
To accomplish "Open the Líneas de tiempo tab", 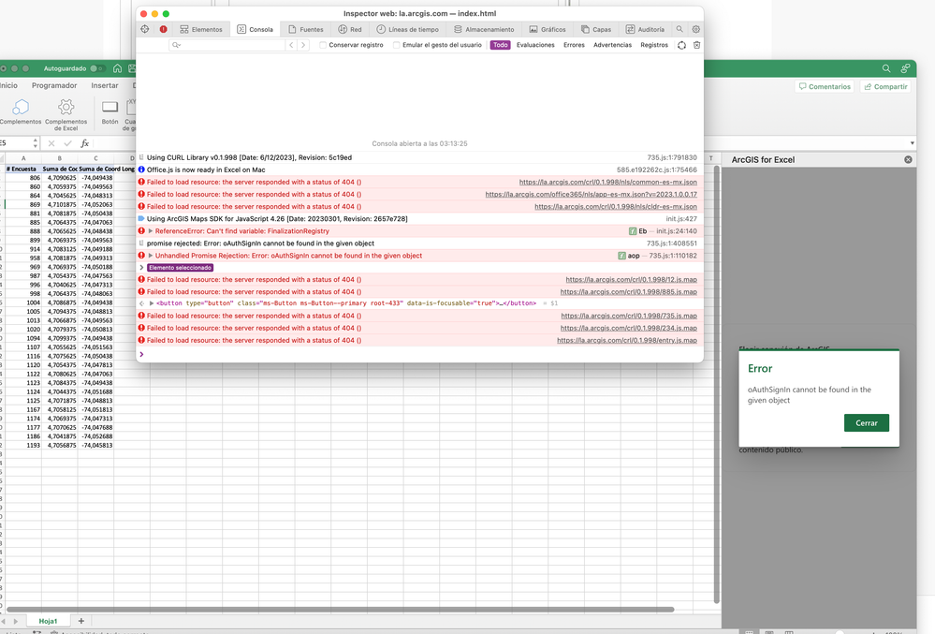I will [x=407, y=29].
